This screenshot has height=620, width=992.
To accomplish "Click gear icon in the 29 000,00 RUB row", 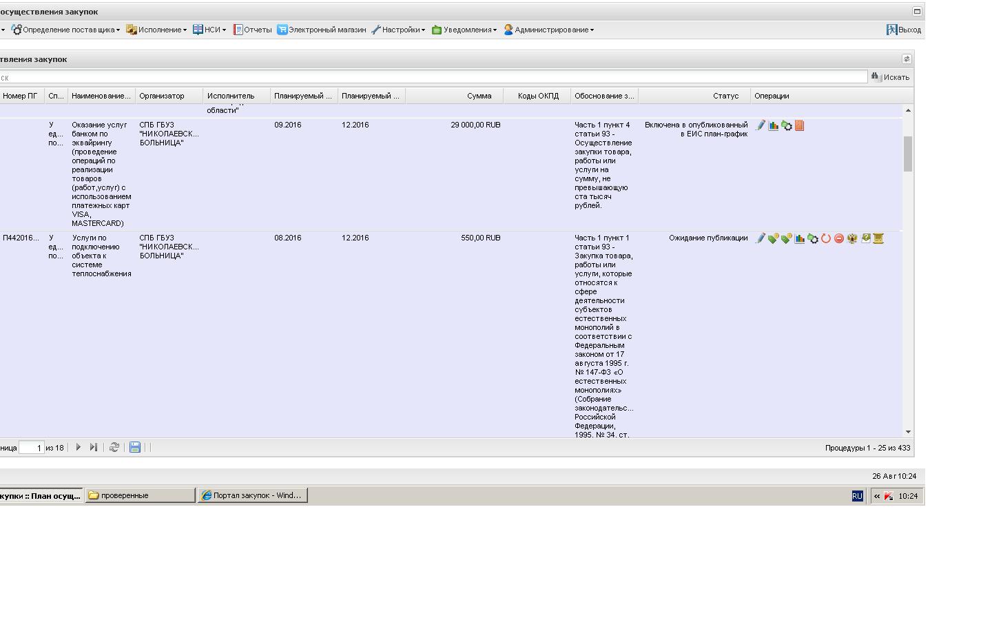I will pos(787,125).
